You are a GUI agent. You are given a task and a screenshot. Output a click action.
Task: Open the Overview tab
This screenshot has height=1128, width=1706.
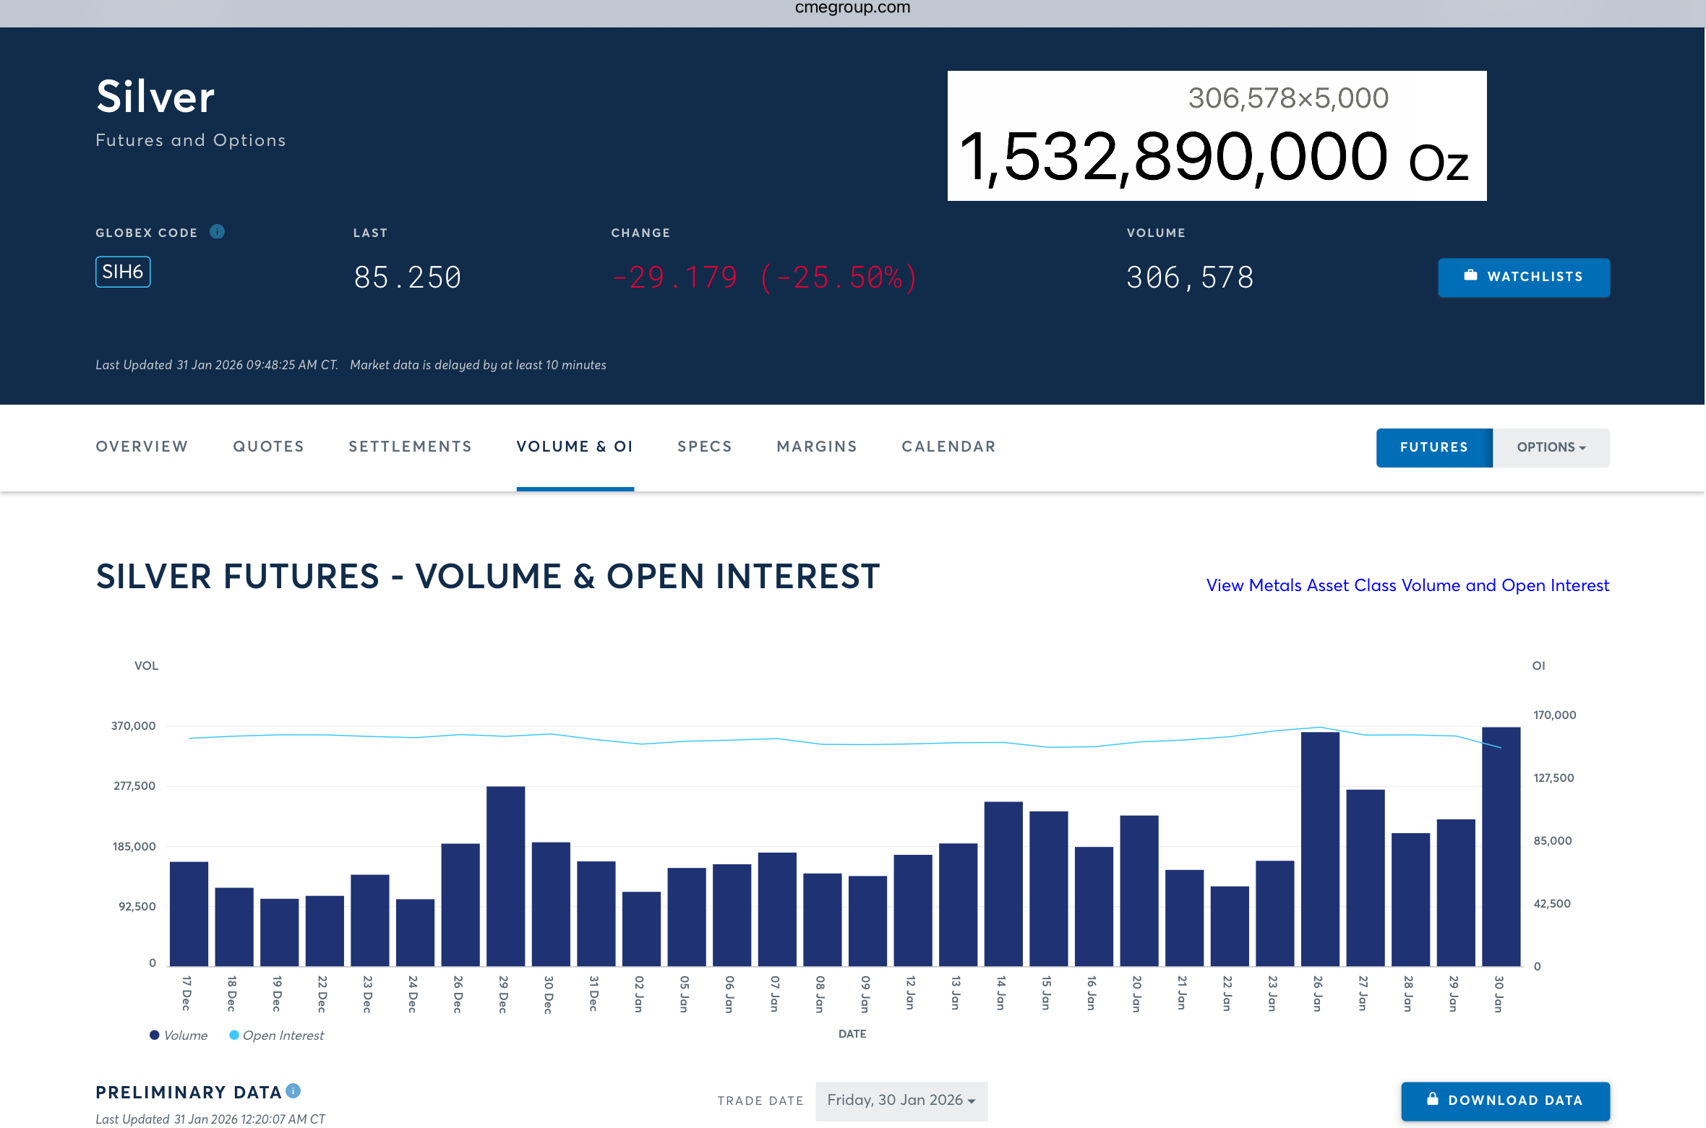click(142, 447)
